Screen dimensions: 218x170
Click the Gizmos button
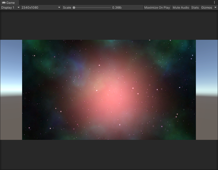[x=206, y=8]
